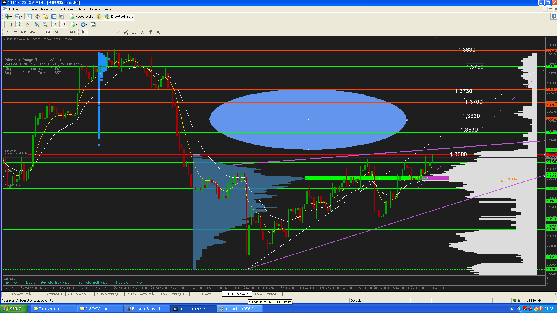Click the zoom in magnifier icon

(37, 24)
